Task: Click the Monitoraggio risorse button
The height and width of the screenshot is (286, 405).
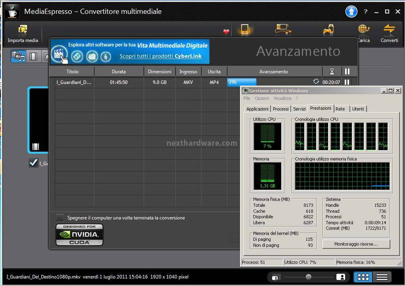Action: click(356, 244)
